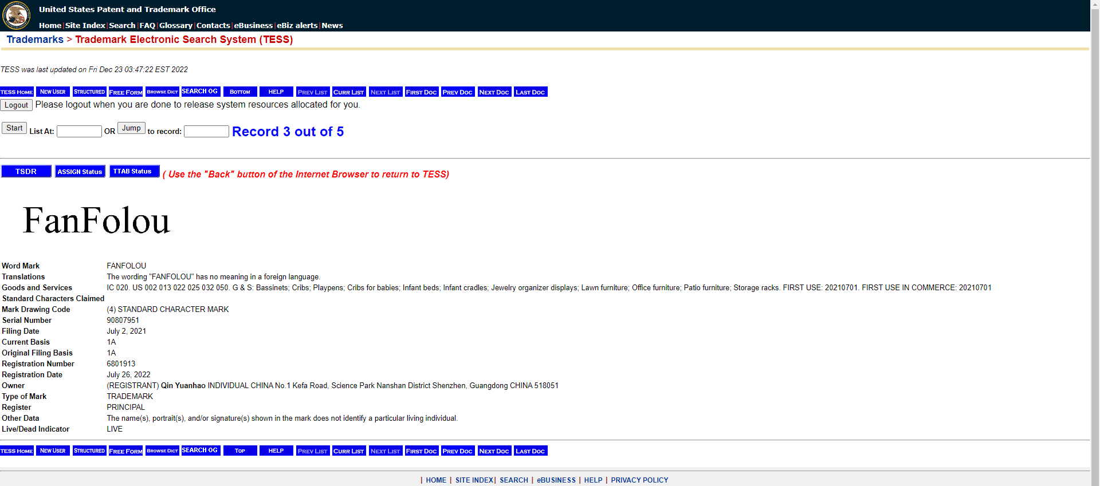Focus the List At input field
The image size is (1100, 486).
point(79,132)
